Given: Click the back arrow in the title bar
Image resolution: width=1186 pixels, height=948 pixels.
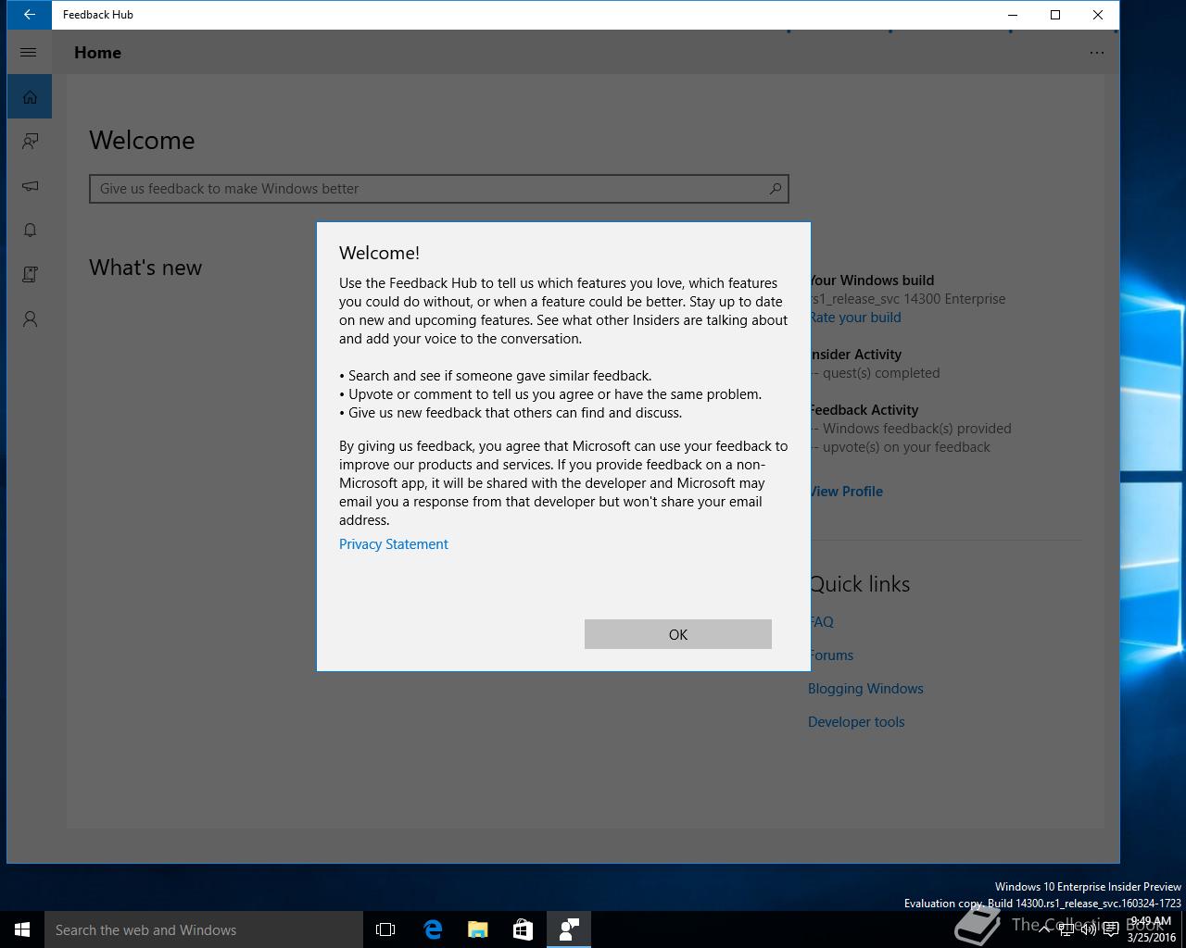Looking at the screenshot, I should (x=30, y=15).
